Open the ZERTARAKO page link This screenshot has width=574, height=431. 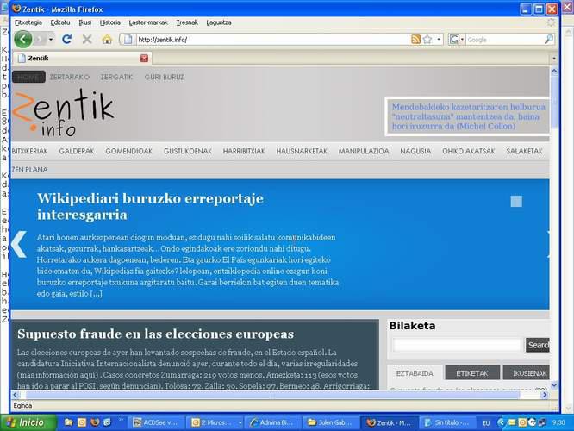coord(70,77)
